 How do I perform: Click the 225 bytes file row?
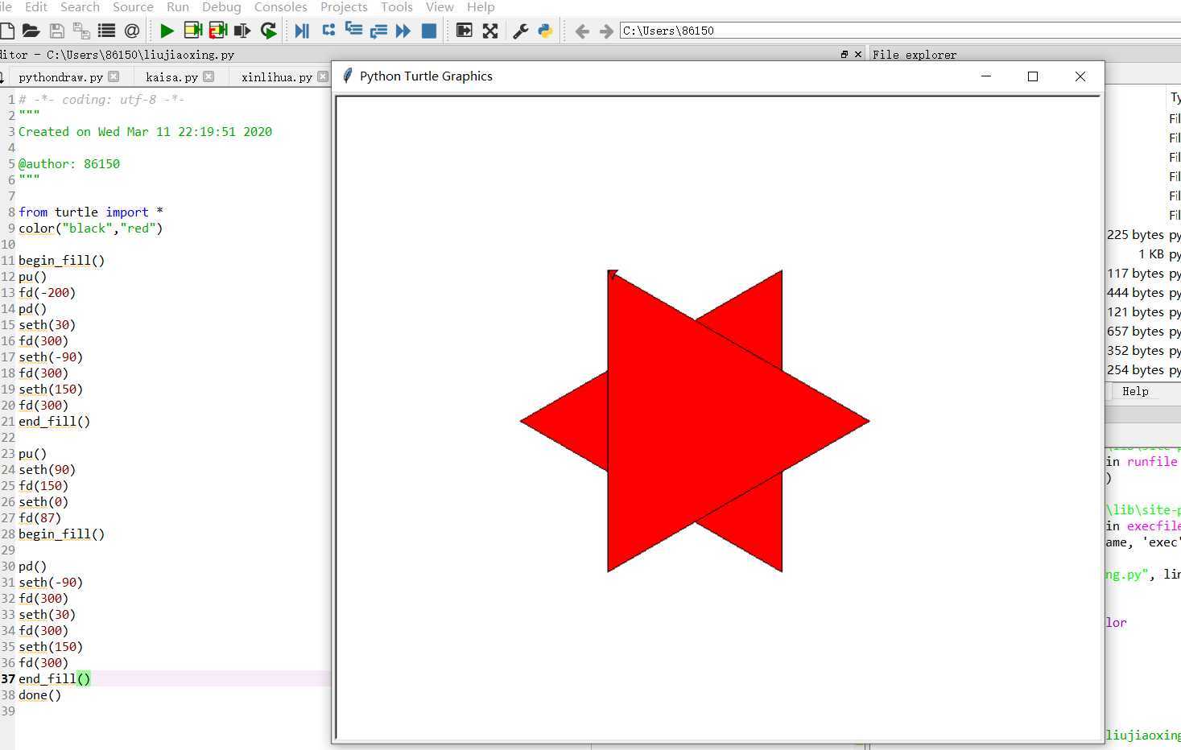click(1144, 235)
